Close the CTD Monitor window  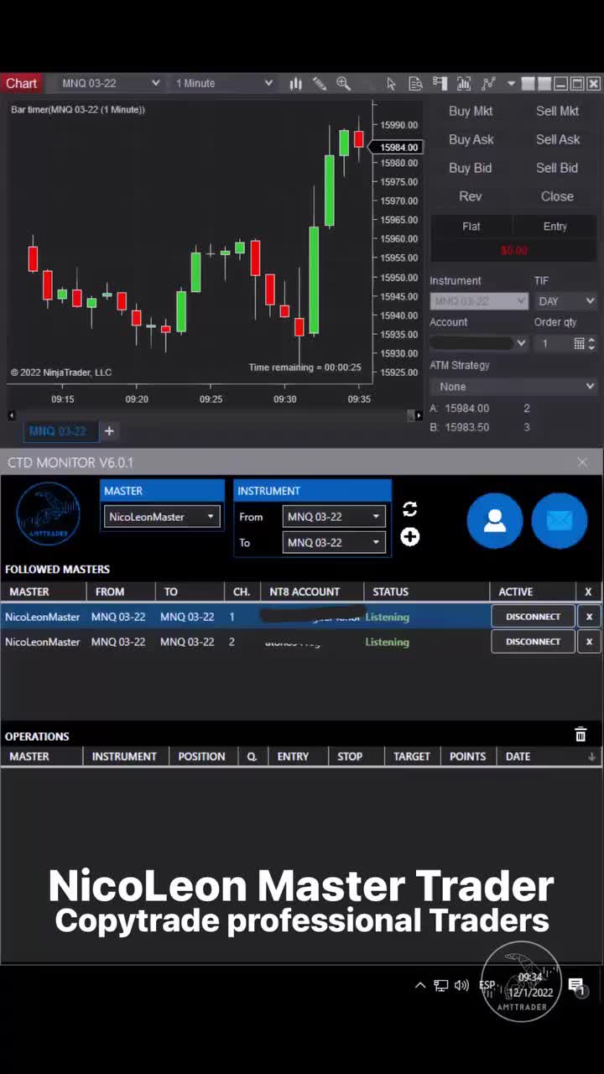pyautogui.click(x=583, y=462)
